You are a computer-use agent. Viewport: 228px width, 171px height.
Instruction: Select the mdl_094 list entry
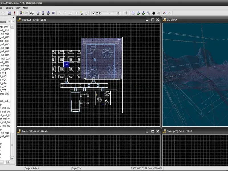tap(4, 27)
